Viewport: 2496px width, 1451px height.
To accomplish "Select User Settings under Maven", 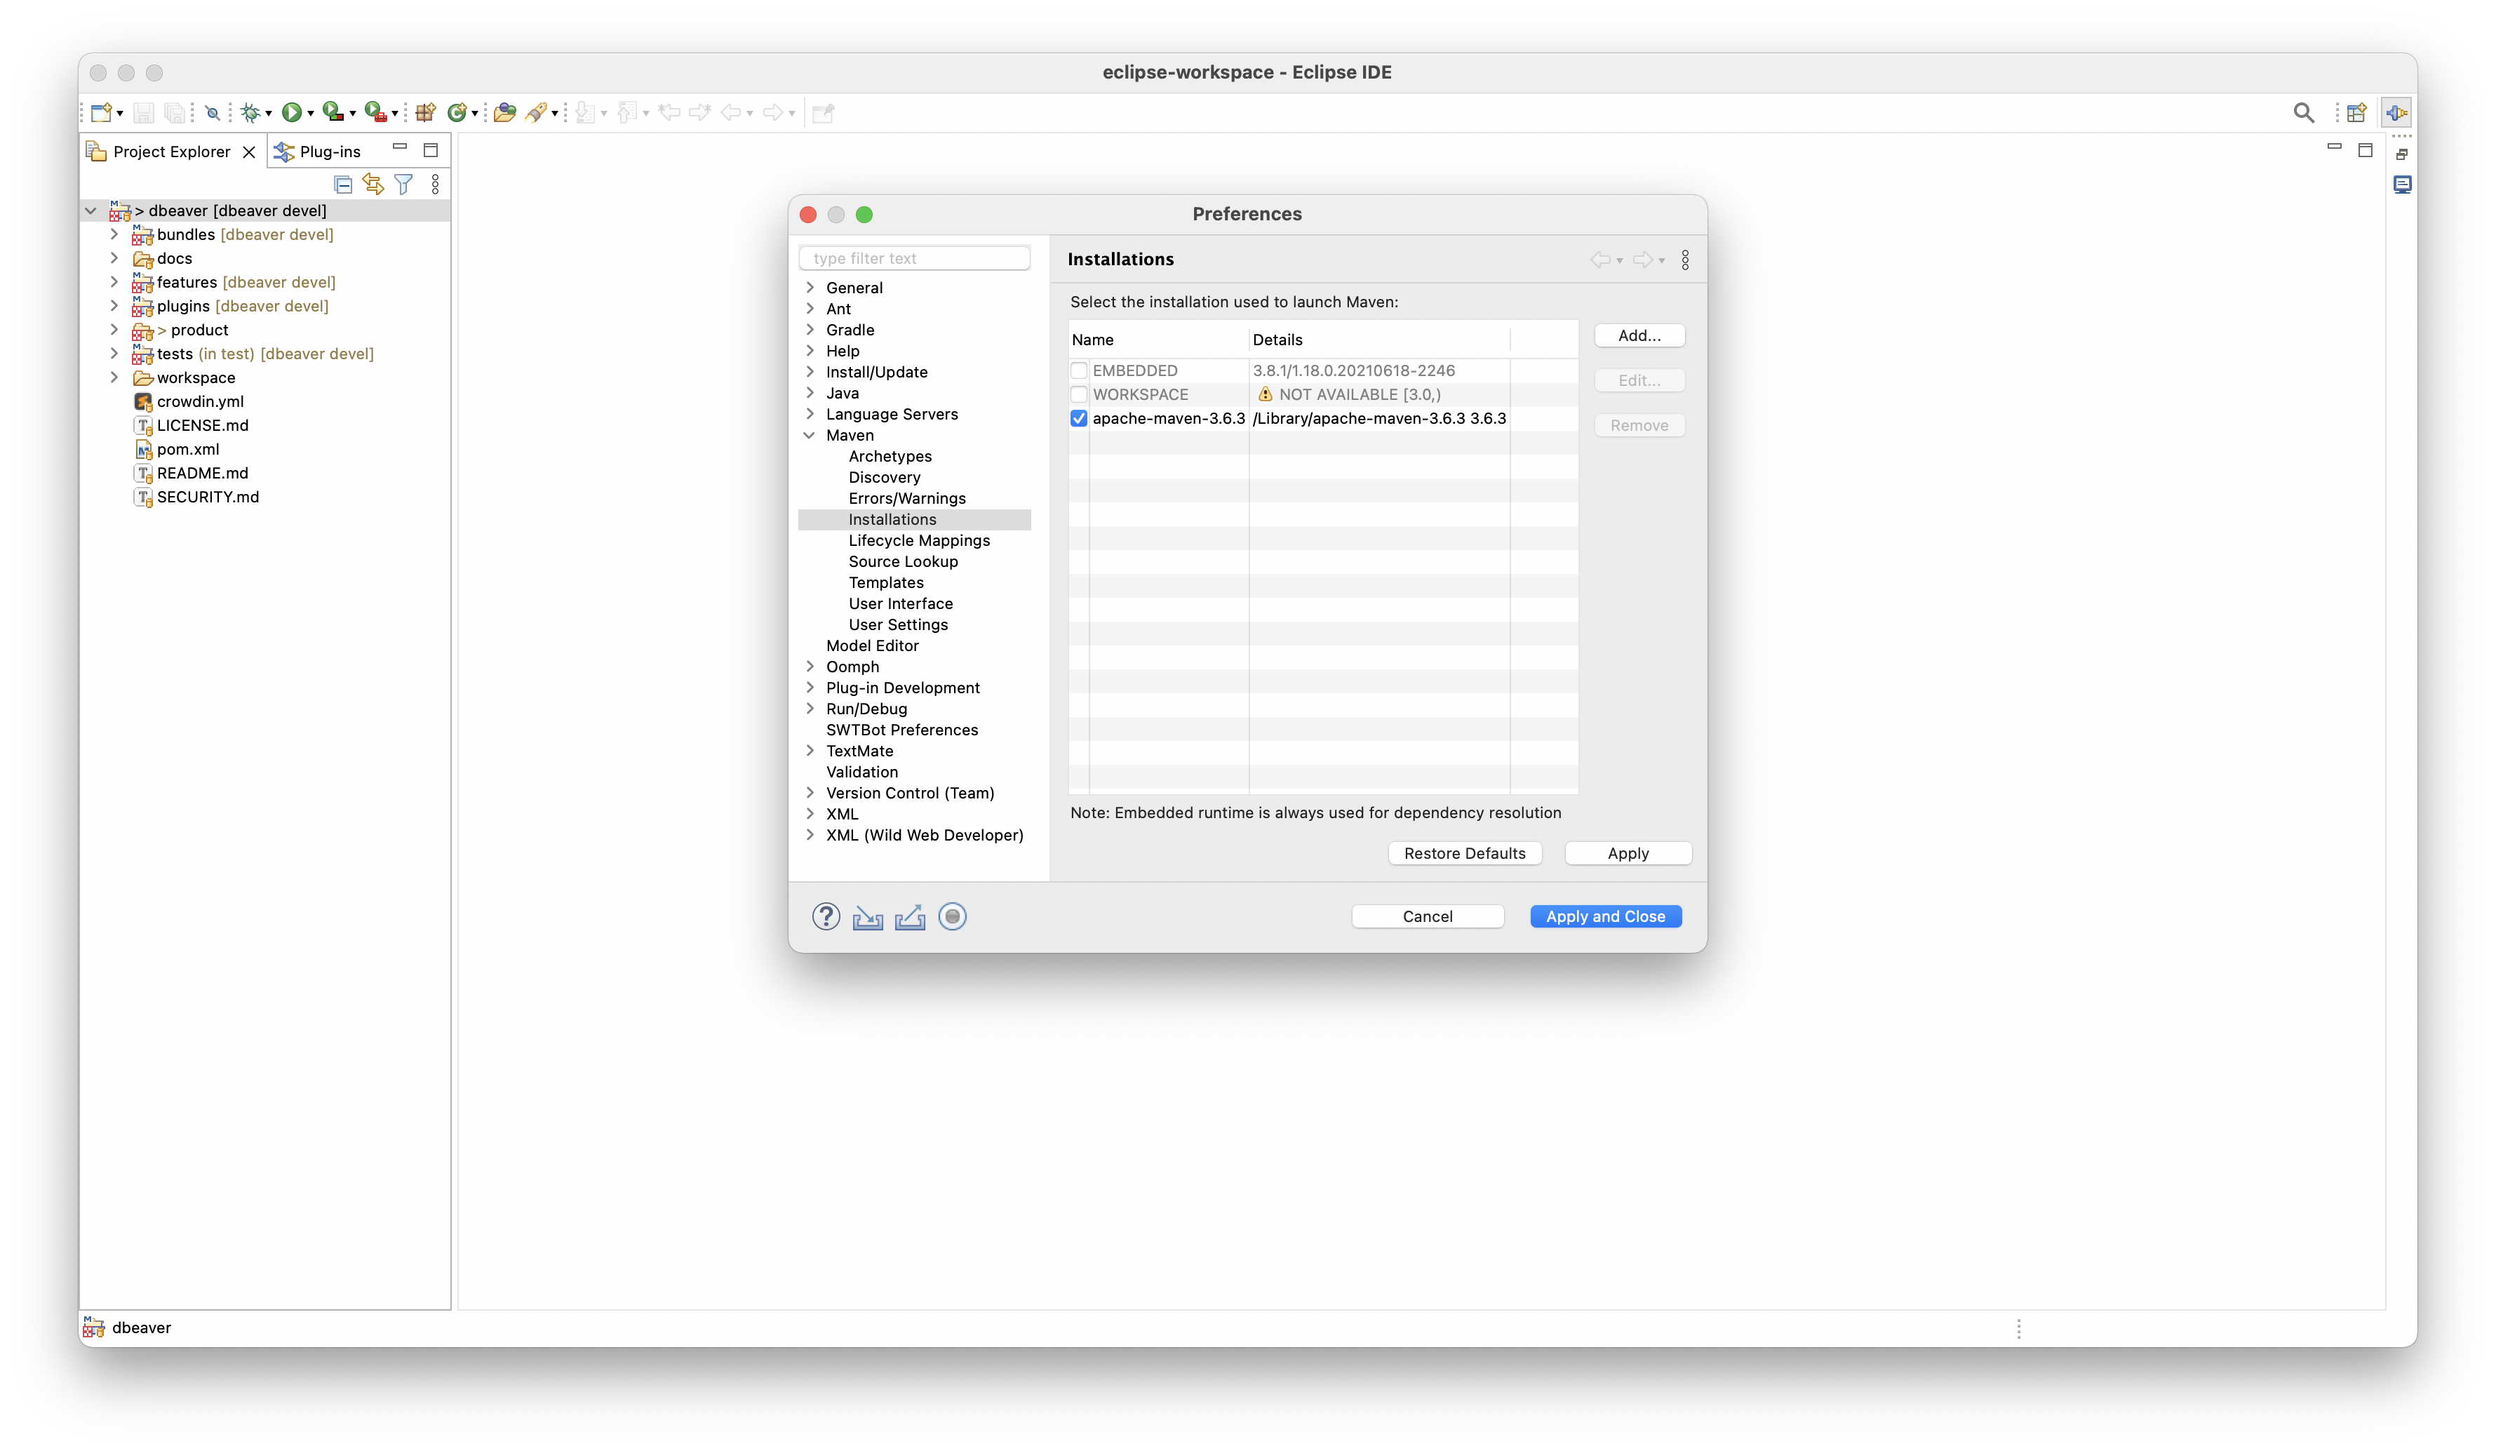I will 899,625.
